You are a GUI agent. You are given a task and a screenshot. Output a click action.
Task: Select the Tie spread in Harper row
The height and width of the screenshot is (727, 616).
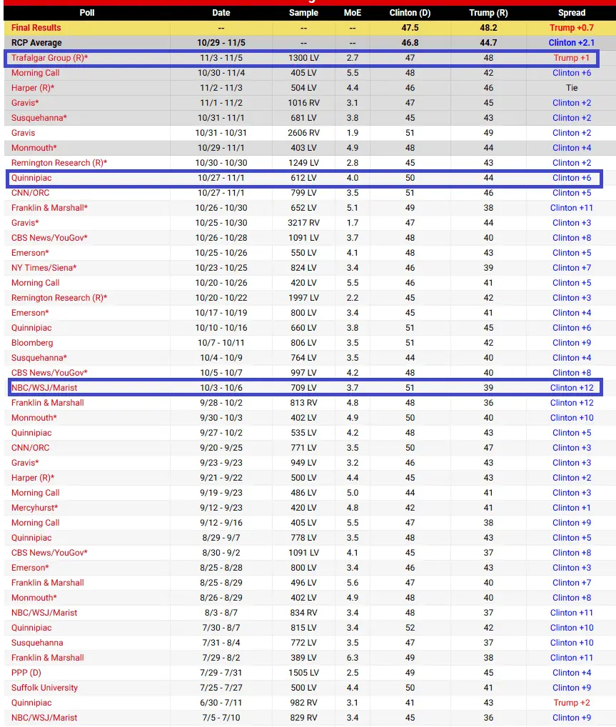click(572, 88)
